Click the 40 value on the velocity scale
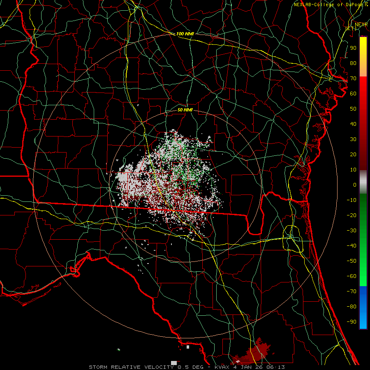This screenshot has width=370, height=370. (353, 124)
